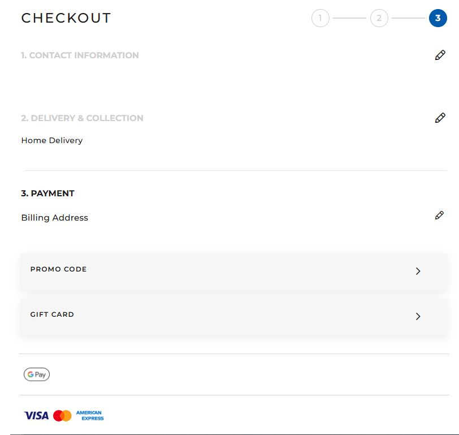The width and height of the screenshot is (459, 435).
Task: Click the Promo Code label
Action: (x=59, y=269)
